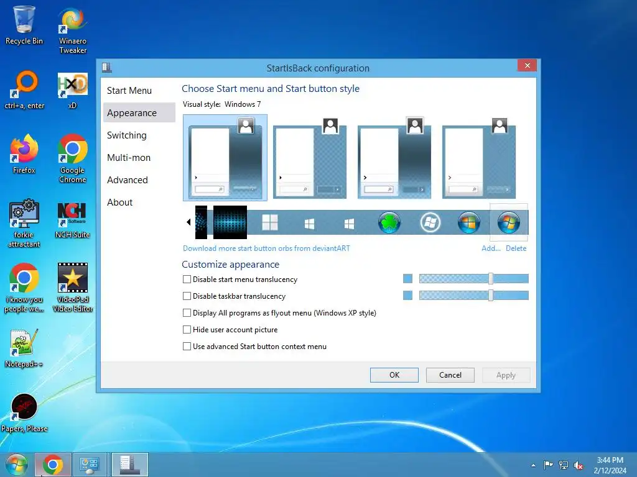
Task: Open Chrome from the taskbar
Action: pyautogui.click(x=53, y=465)
